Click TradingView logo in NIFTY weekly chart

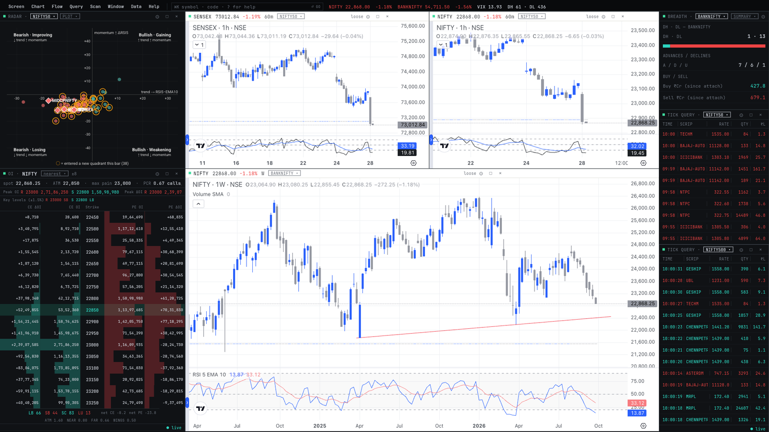tap(200, 408)
